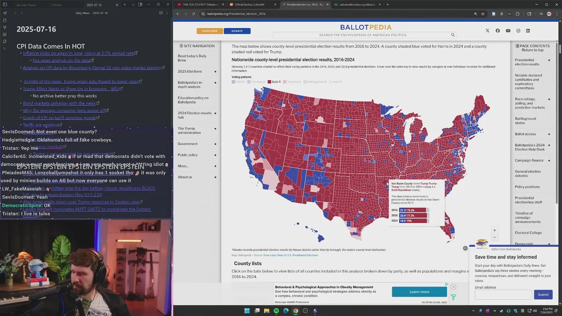Toggle the Battleground R voting pattern filter
Image resolution: width=562 pixels, height=316 pixels.
(x=315, y=82)
